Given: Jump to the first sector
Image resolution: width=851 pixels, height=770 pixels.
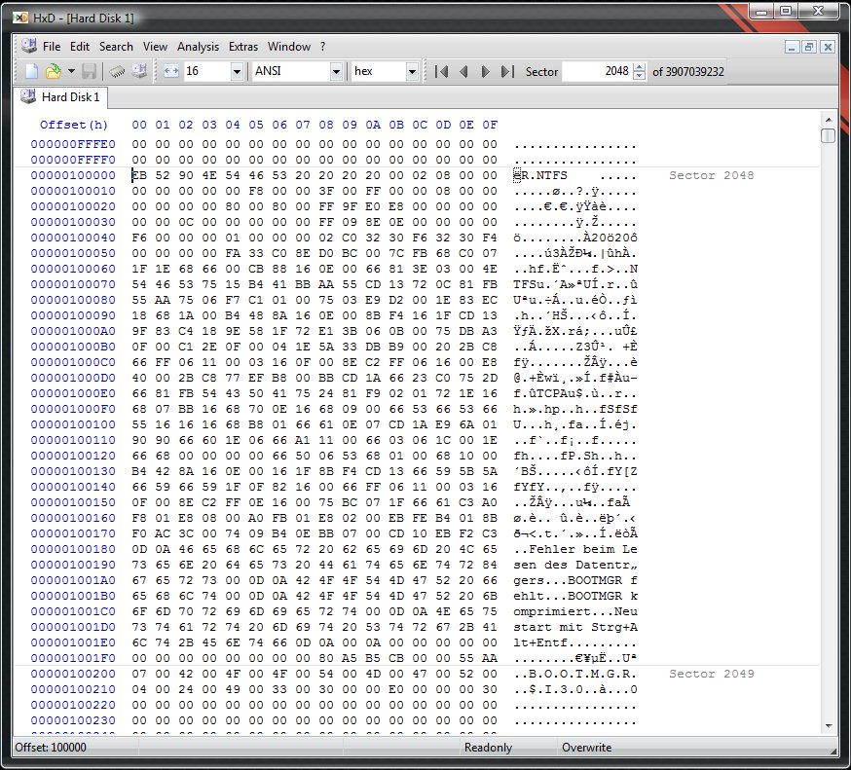Looking at the screenshot, I should click(442, 71).
